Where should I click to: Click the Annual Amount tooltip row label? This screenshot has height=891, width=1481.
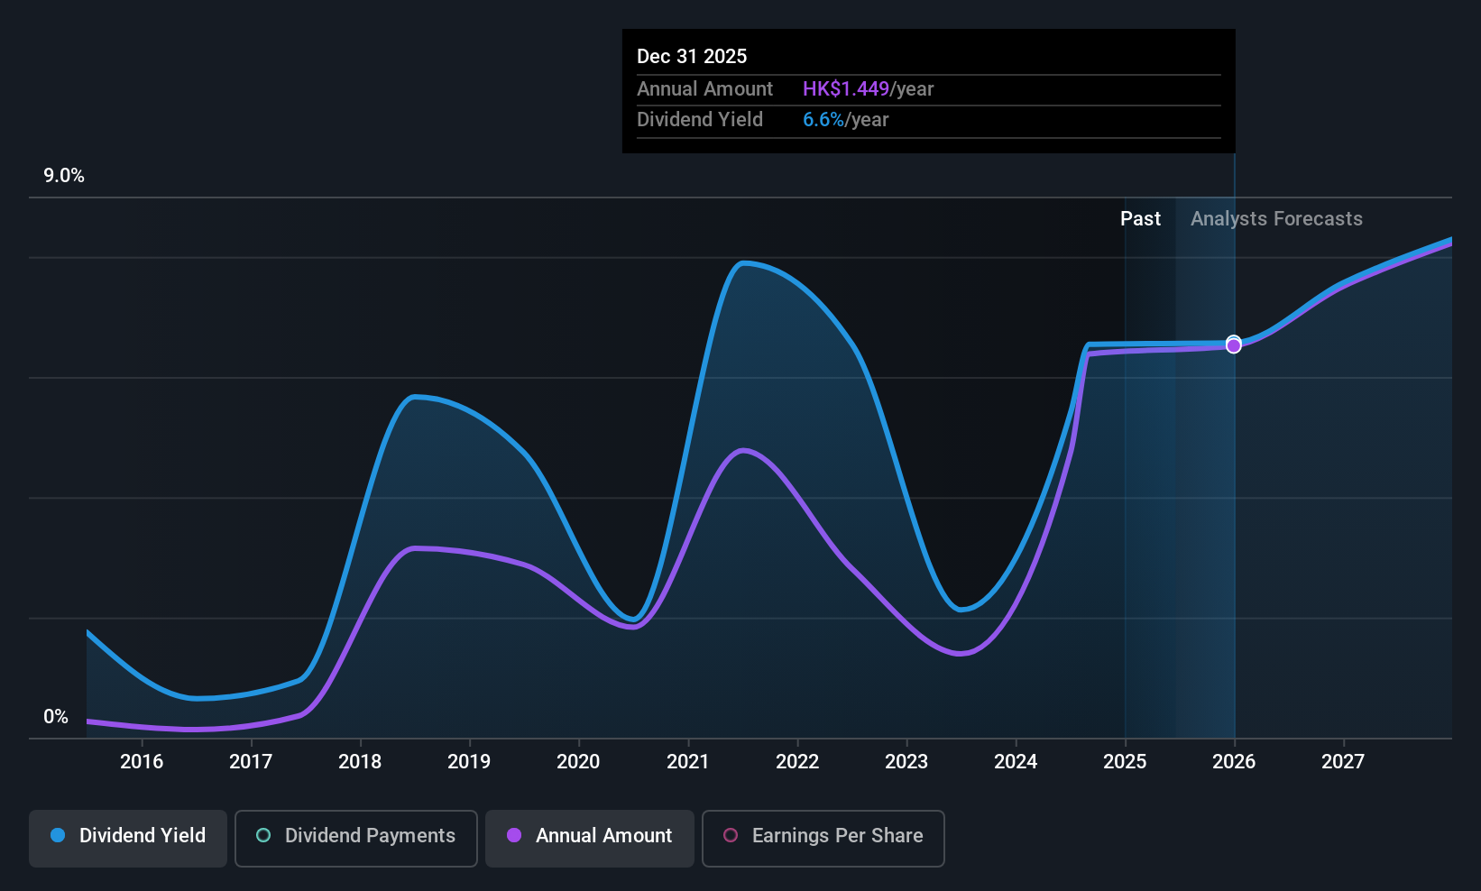[704, 89]
